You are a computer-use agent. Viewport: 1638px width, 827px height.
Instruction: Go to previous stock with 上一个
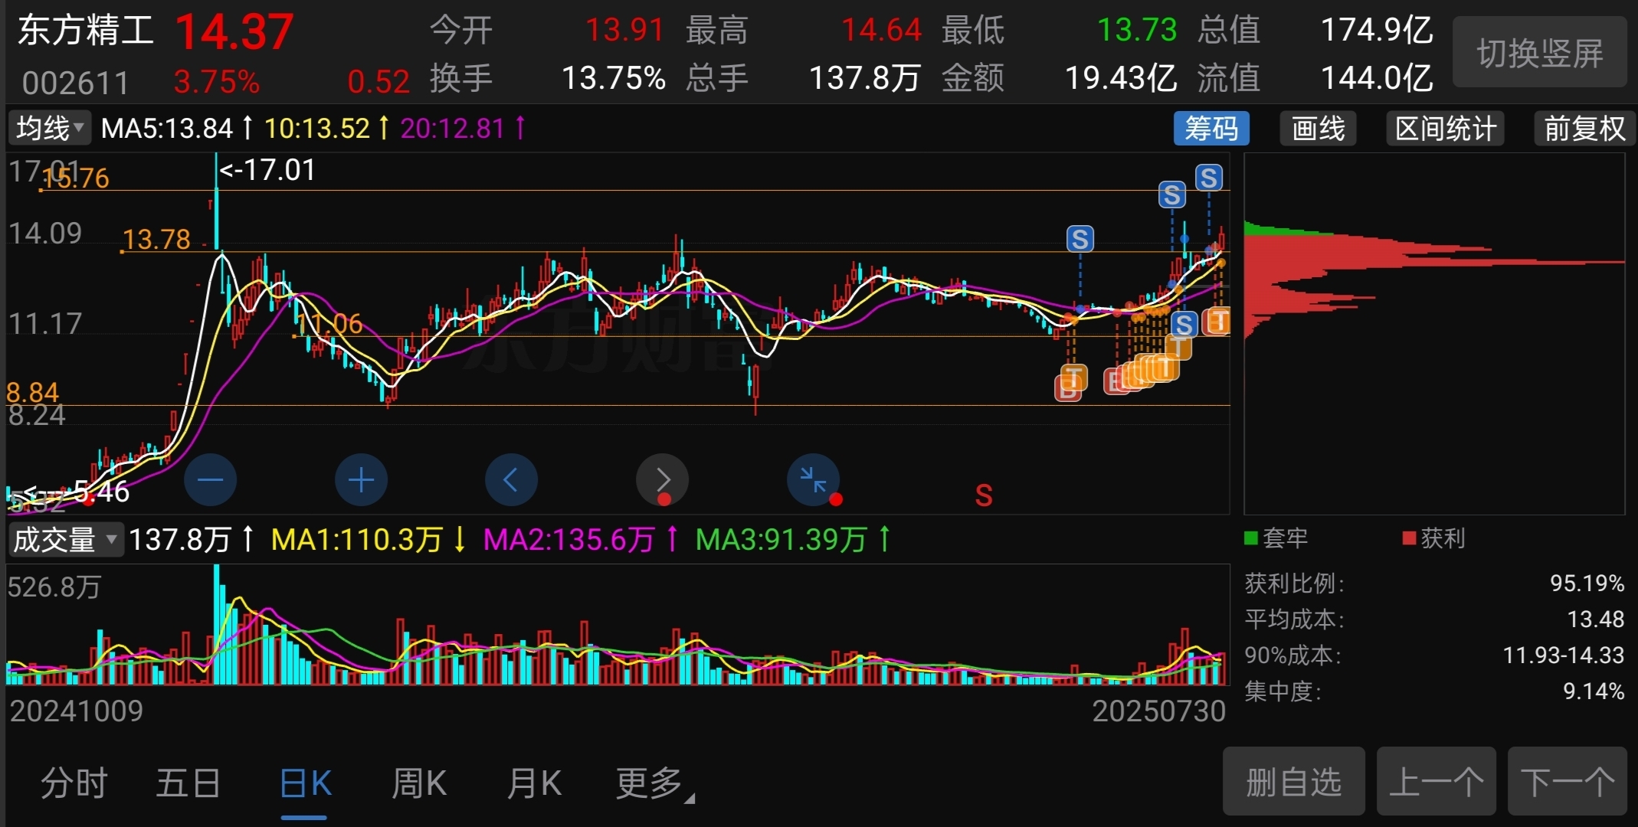[1437, 782]
